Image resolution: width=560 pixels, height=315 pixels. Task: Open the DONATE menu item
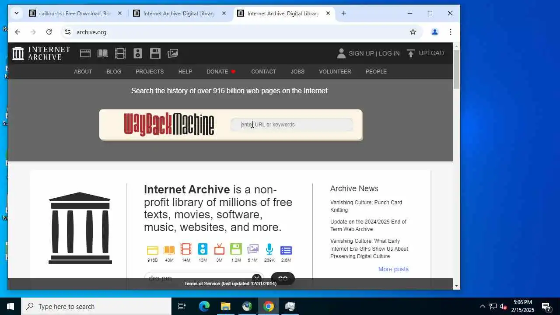[x=221, y=71]
